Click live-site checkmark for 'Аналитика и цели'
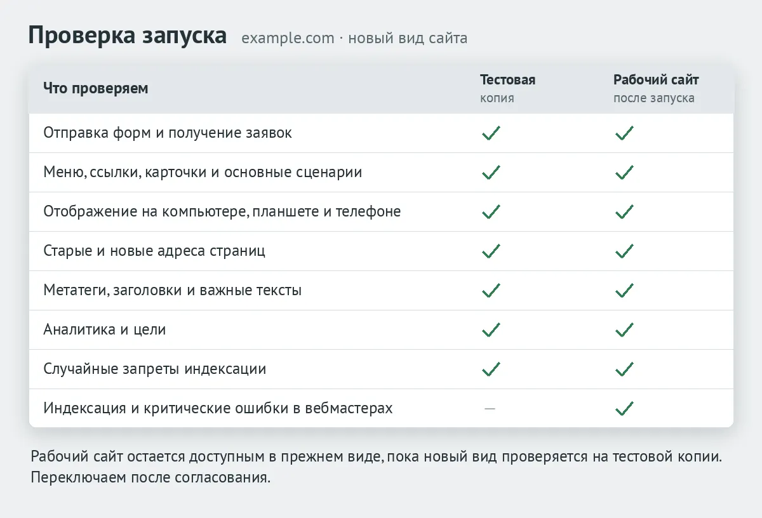The height and width of the screenshot is (518, 762). (624, 330)
